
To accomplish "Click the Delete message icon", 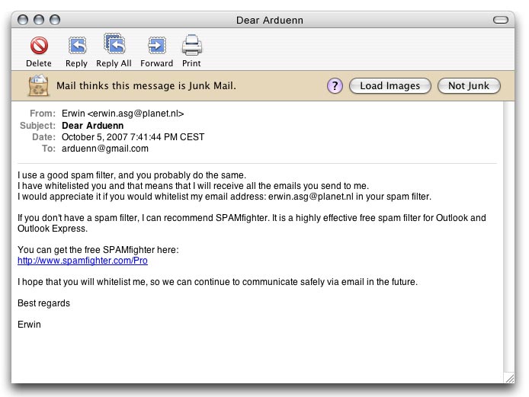I will coord(39,45).
